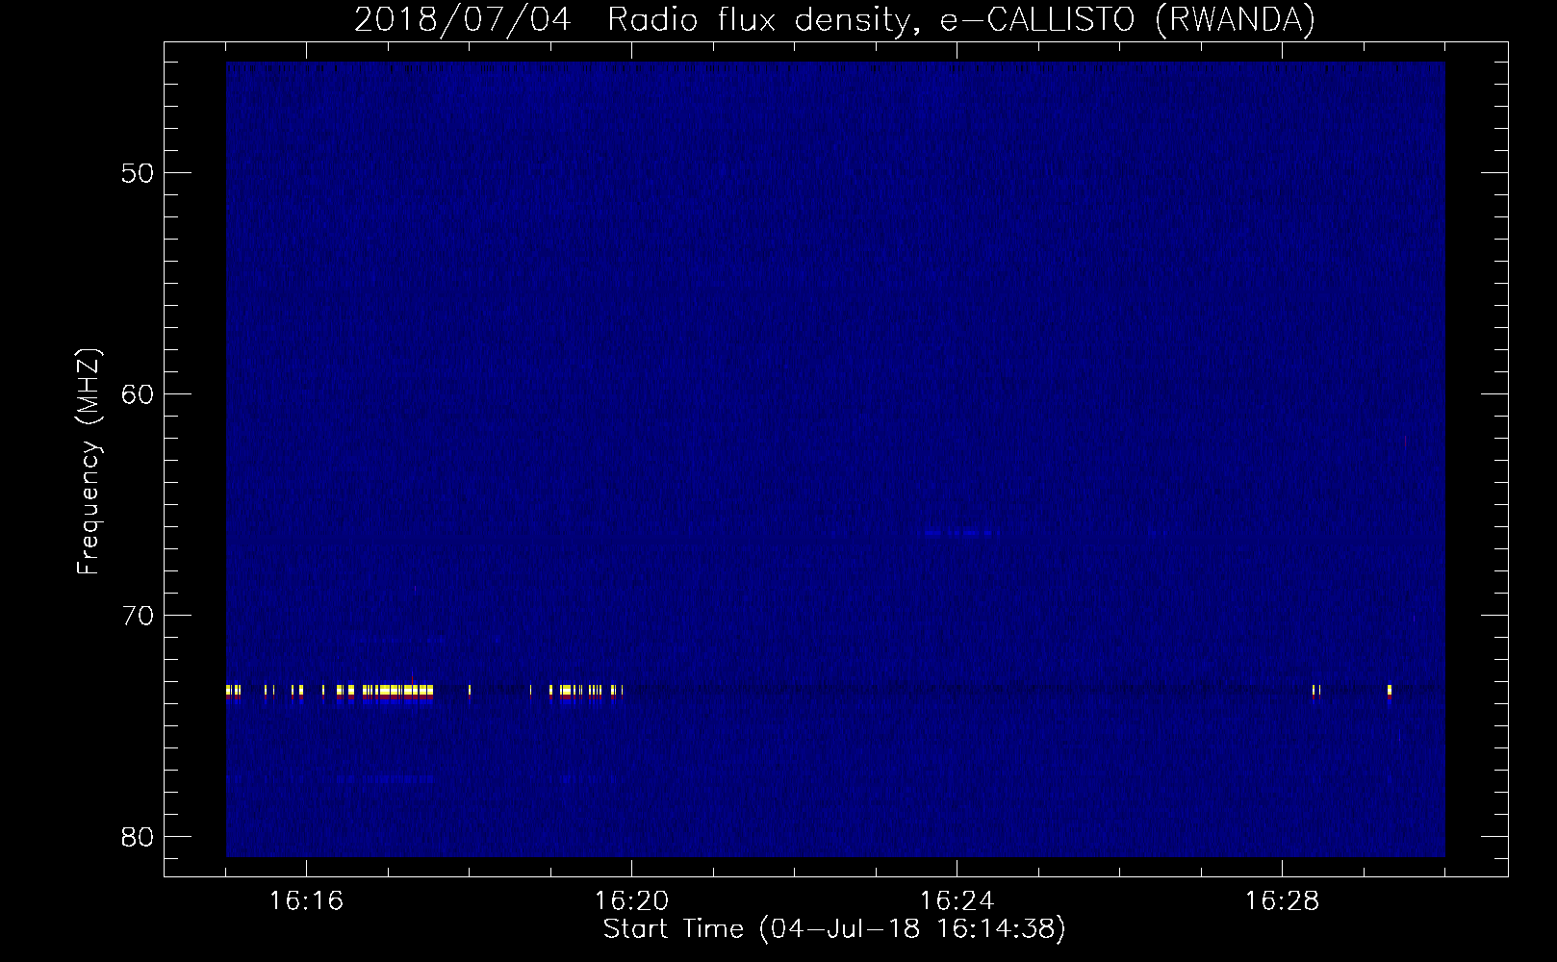Click the 'Start Time (04-Jul-18 16:14:38)' label

(x=834, y=929)
